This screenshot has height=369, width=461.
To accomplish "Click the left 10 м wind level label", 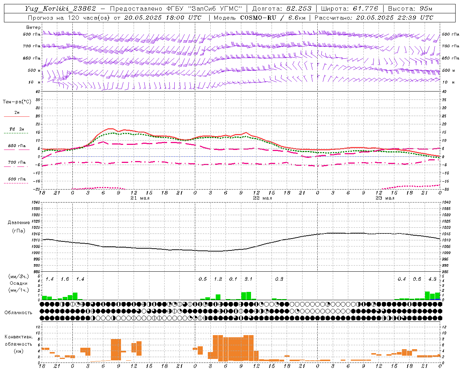I will click(x=34, y=82).
